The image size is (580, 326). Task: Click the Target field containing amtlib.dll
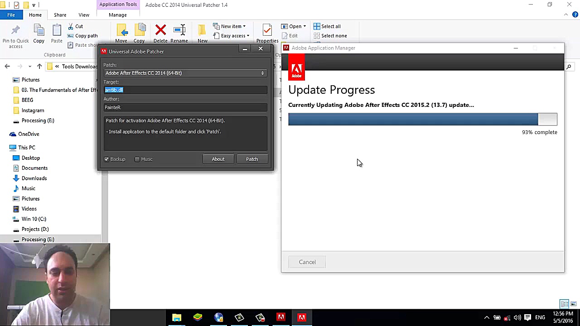pos(185,90)
